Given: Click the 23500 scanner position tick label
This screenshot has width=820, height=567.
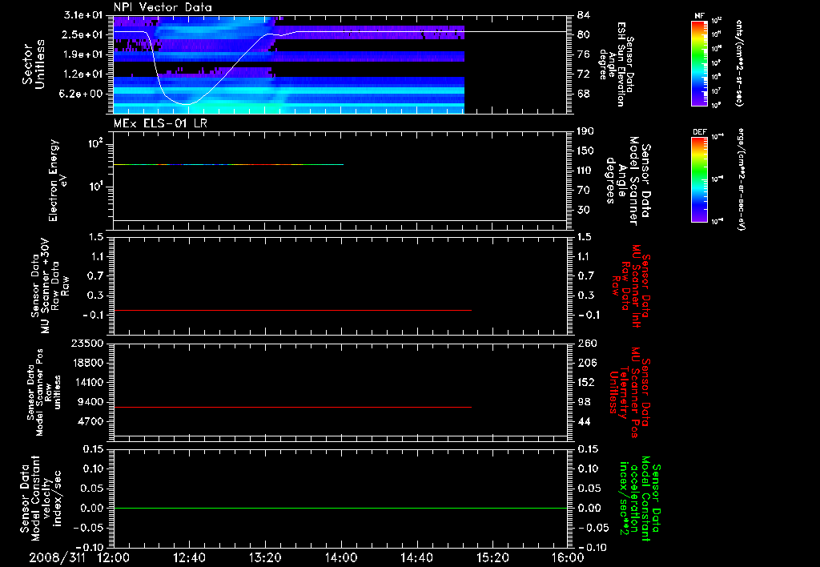Looking at the screenshot, I should click(x=87, y=344).
